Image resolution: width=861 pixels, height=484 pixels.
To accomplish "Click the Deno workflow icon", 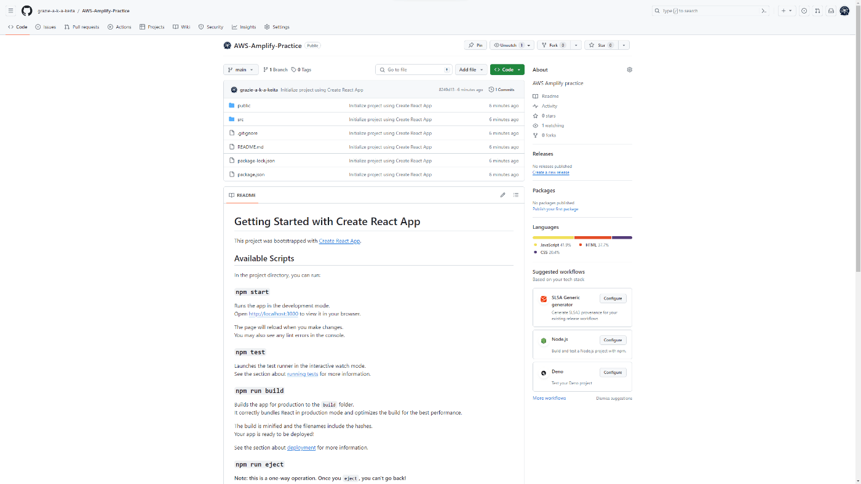I will 544,373.
